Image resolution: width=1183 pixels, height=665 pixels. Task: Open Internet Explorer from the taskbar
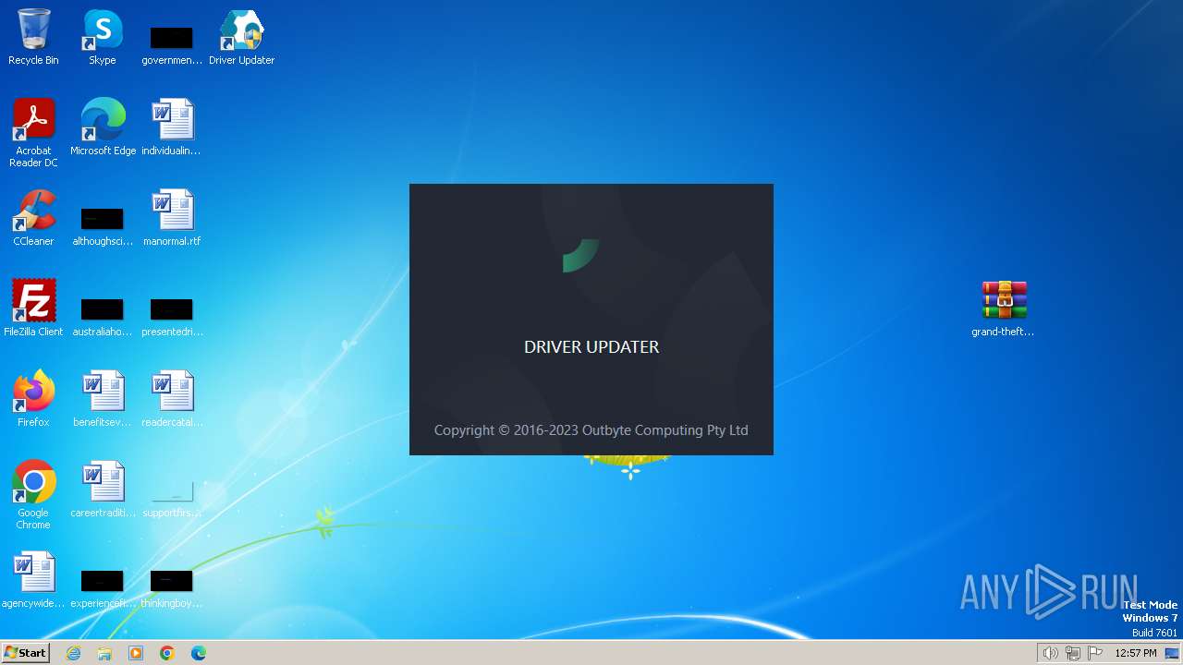73,653
